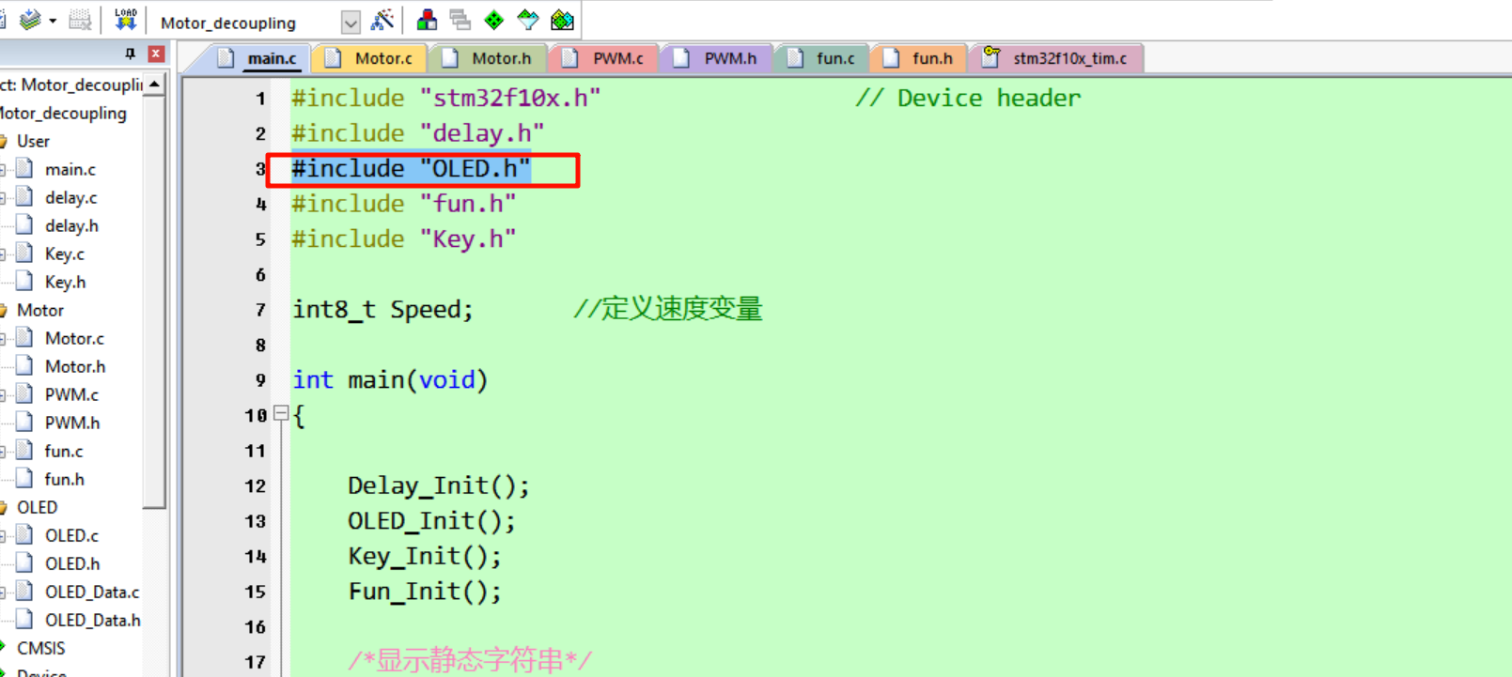The height and width of the screenshot is (677, 1512).
Task: Click on highlighted #include "OLED.h" line
Action: click(411, 169)
